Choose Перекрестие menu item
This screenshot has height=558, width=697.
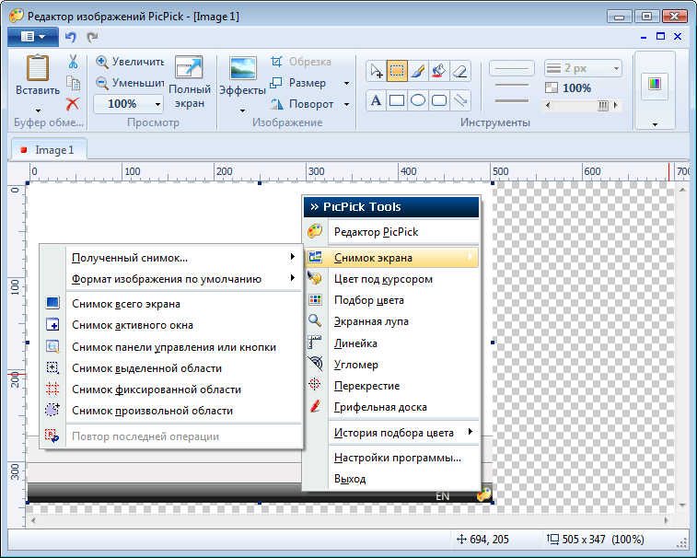point(391,386)
